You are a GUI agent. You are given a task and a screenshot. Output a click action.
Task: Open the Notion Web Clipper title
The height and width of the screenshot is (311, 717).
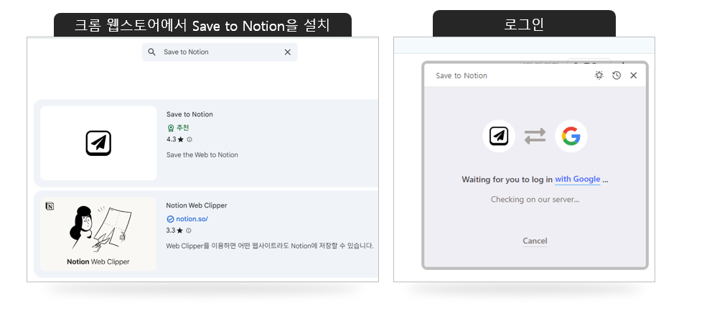click(197, 205)
